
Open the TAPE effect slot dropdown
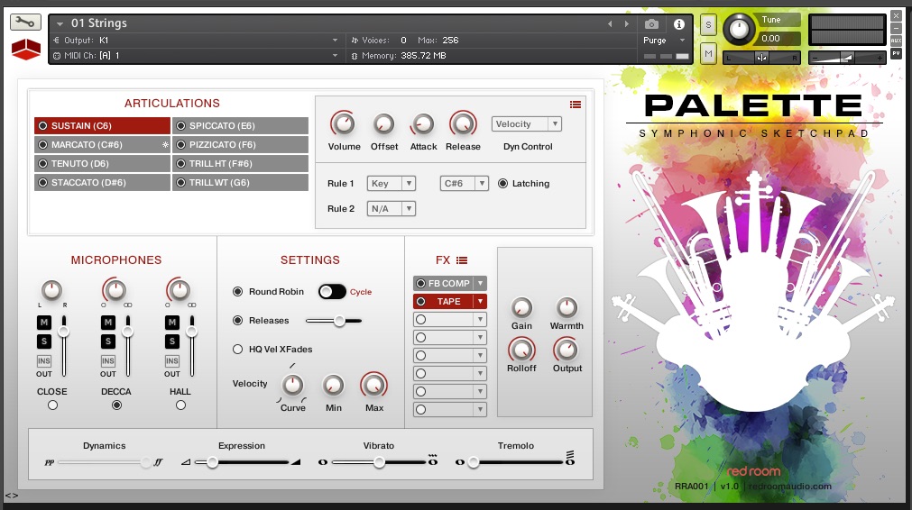tap(480, 302)
